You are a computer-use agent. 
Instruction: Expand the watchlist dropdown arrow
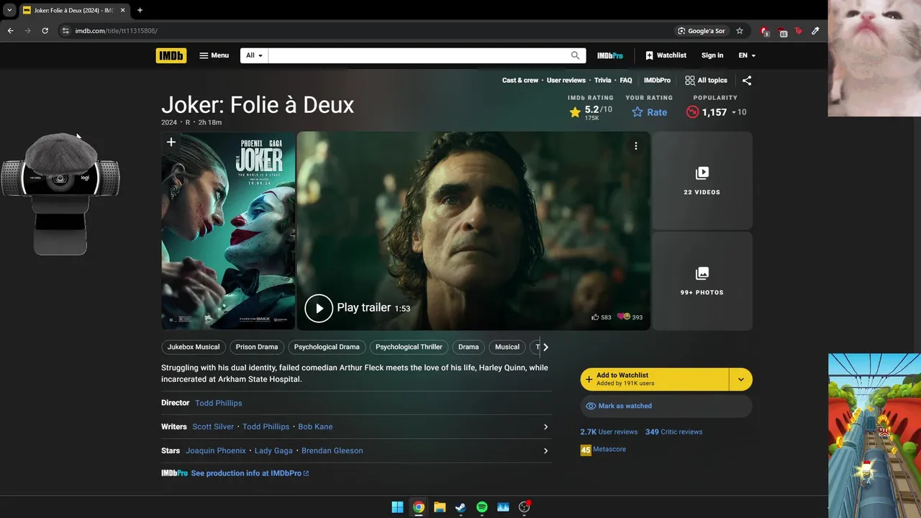pyautogui.click(x=741, y=379)
